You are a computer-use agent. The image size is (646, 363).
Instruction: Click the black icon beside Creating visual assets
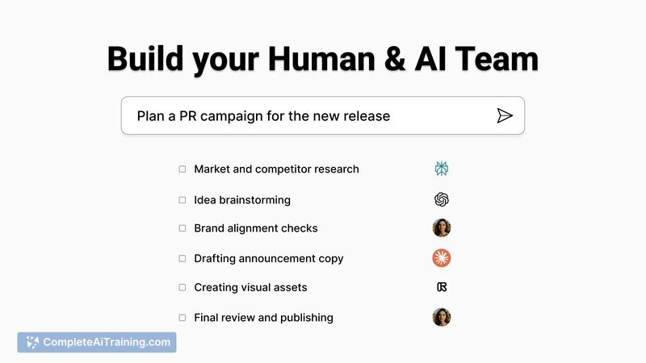click(441, 287)
